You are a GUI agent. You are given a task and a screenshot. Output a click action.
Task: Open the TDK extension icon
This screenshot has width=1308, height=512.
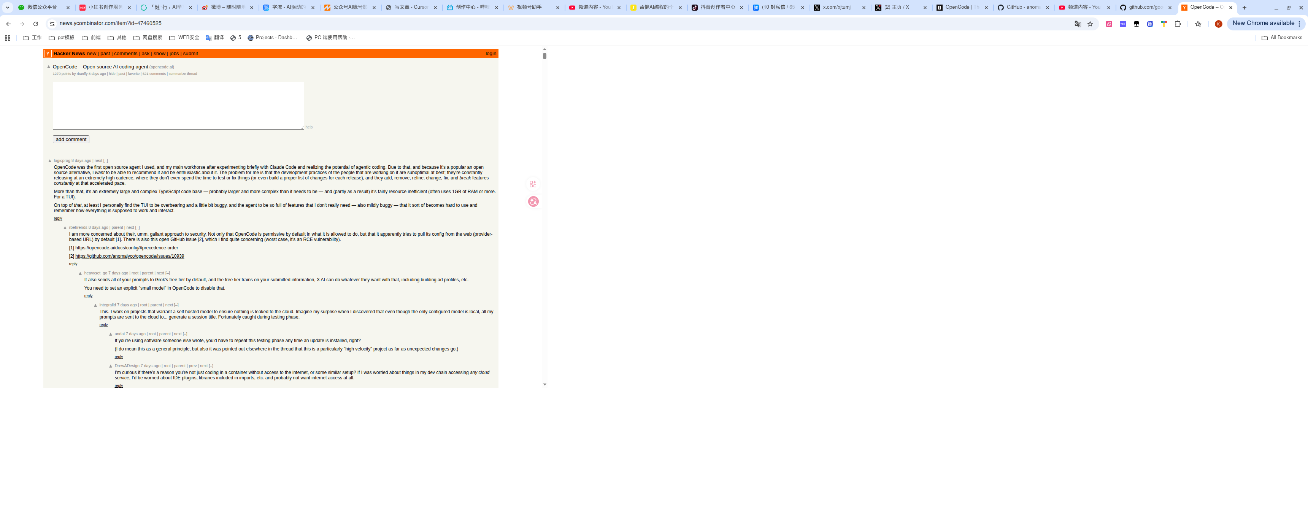[1123, 24]
